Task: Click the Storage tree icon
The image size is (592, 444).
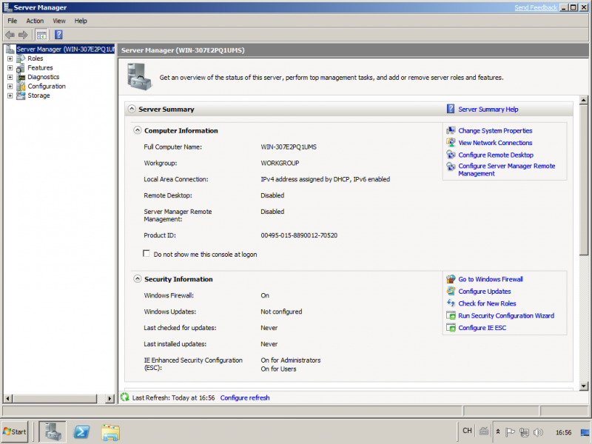Action: 21,95
